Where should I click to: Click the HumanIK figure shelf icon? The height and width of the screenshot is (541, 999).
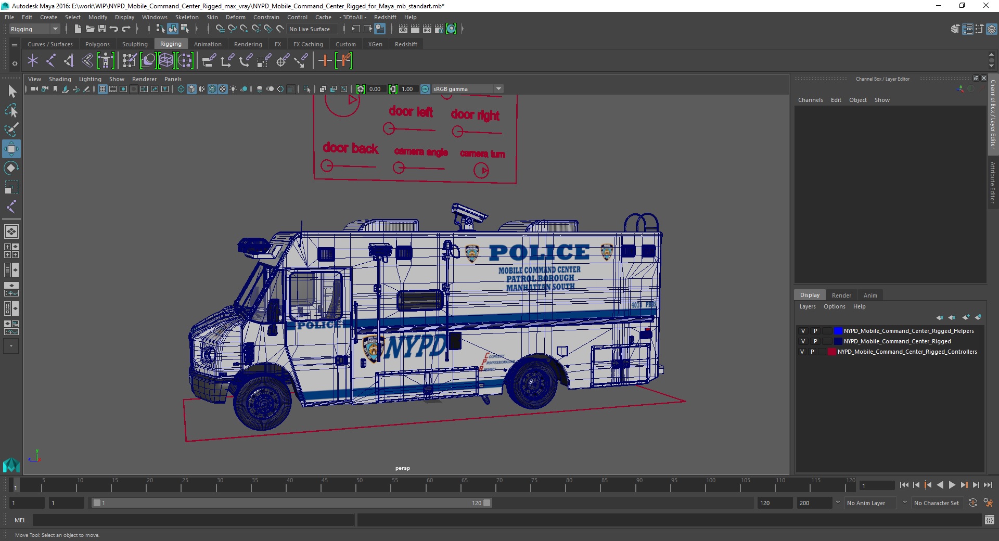106,61
